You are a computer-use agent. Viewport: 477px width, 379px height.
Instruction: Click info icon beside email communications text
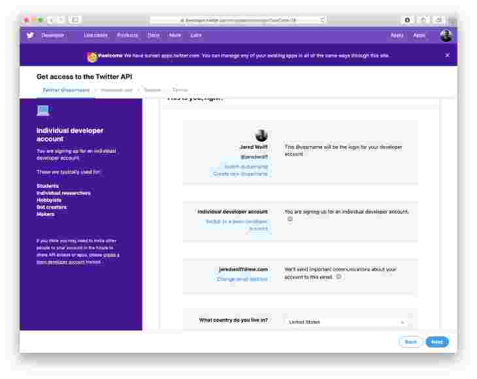(338, 277)
